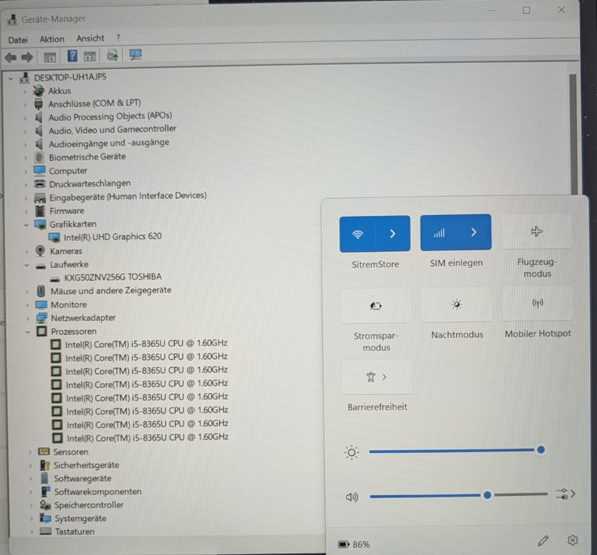
Task: Click the scan for hardware changes icon
Action: pyautogui.click(x=112, y=56)
